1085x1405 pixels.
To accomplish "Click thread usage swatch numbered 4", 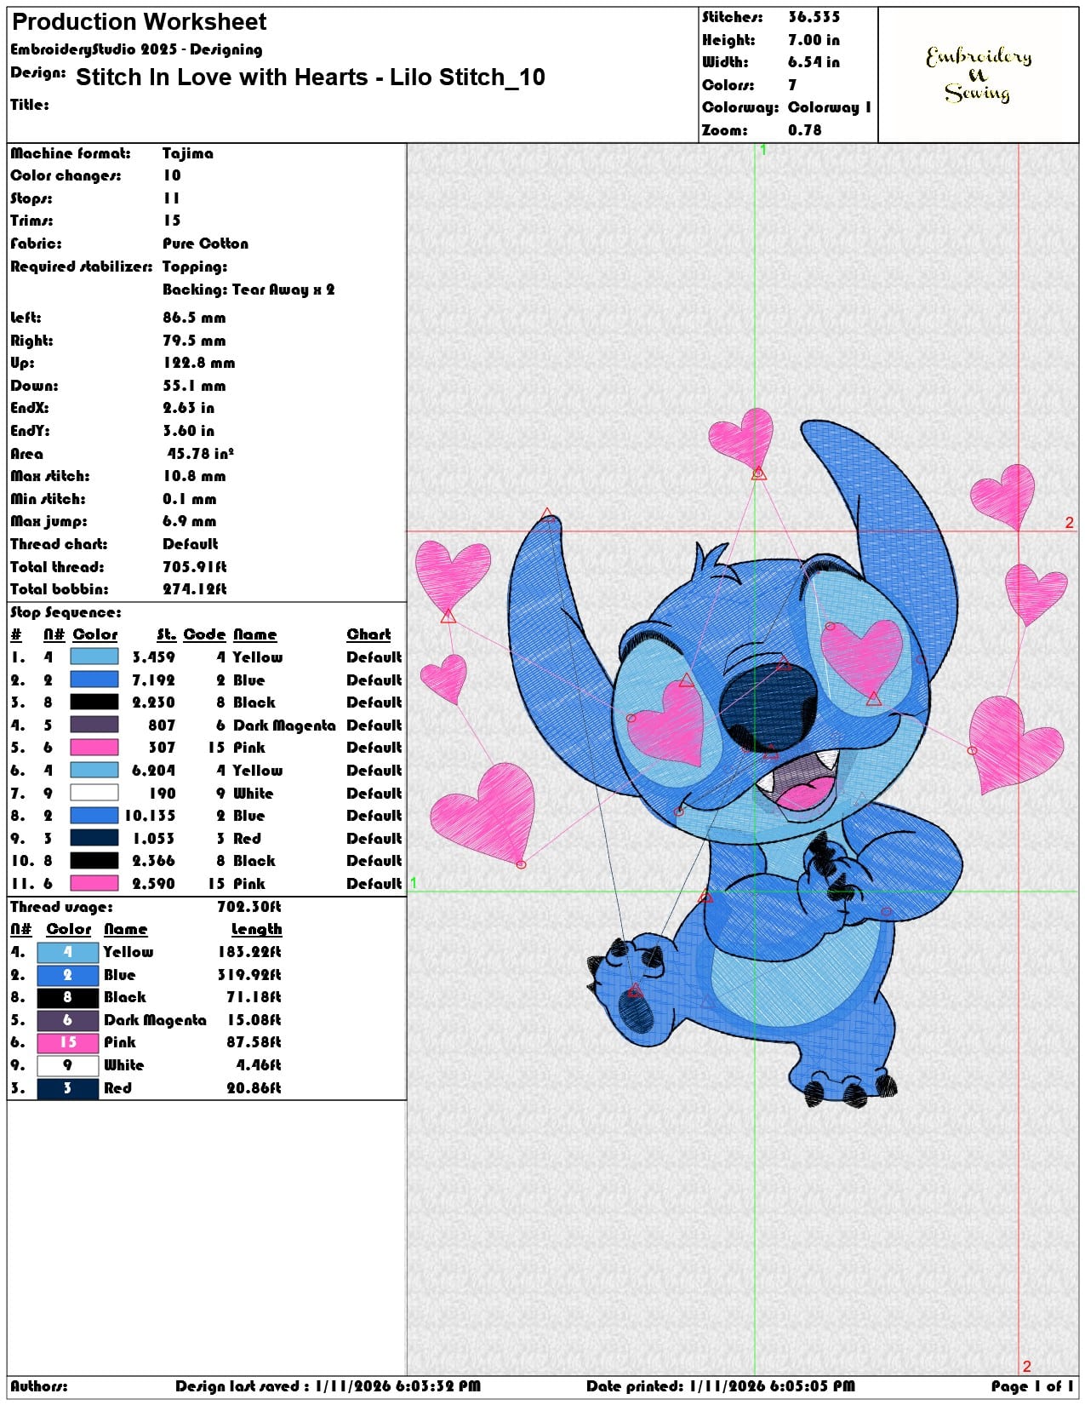I will click(68, 952).
